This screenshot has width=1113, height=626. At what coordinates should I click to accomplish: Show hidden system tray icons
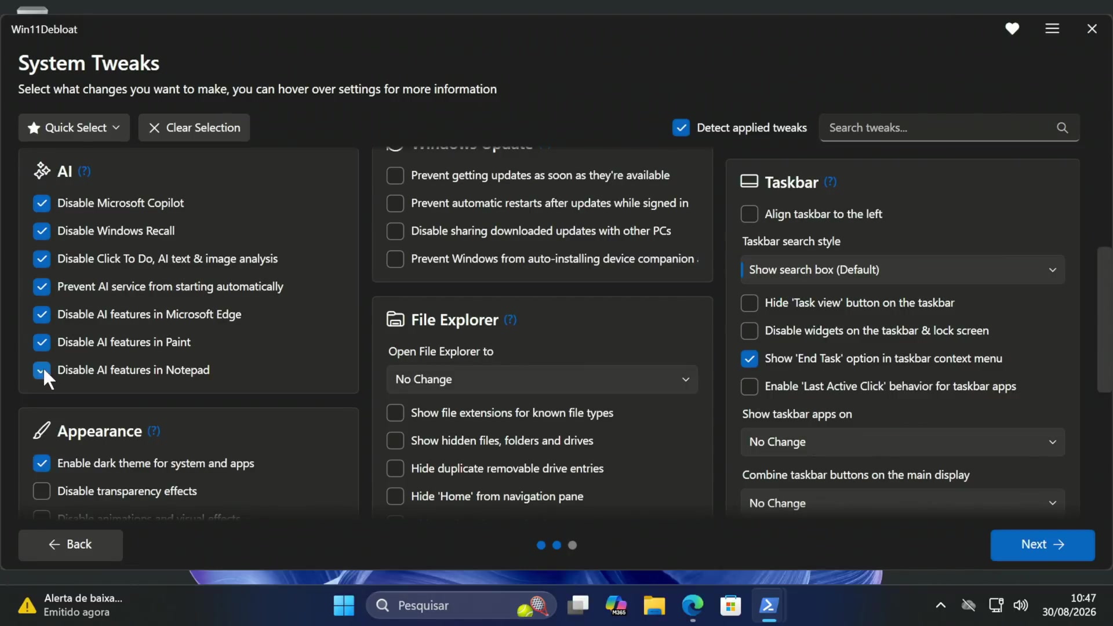tap(940, 605)
